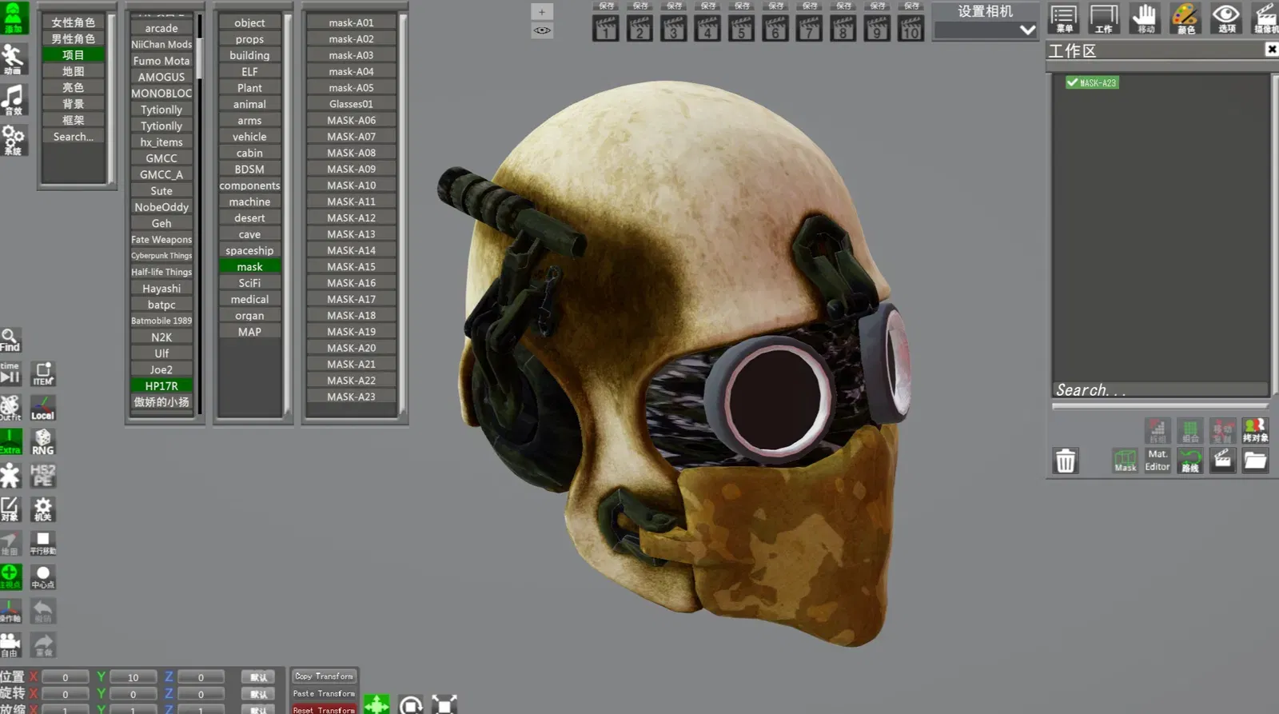Select camera slot 1 clapperboard
This screenshot has width=1279, height=714.
point(606,28)
